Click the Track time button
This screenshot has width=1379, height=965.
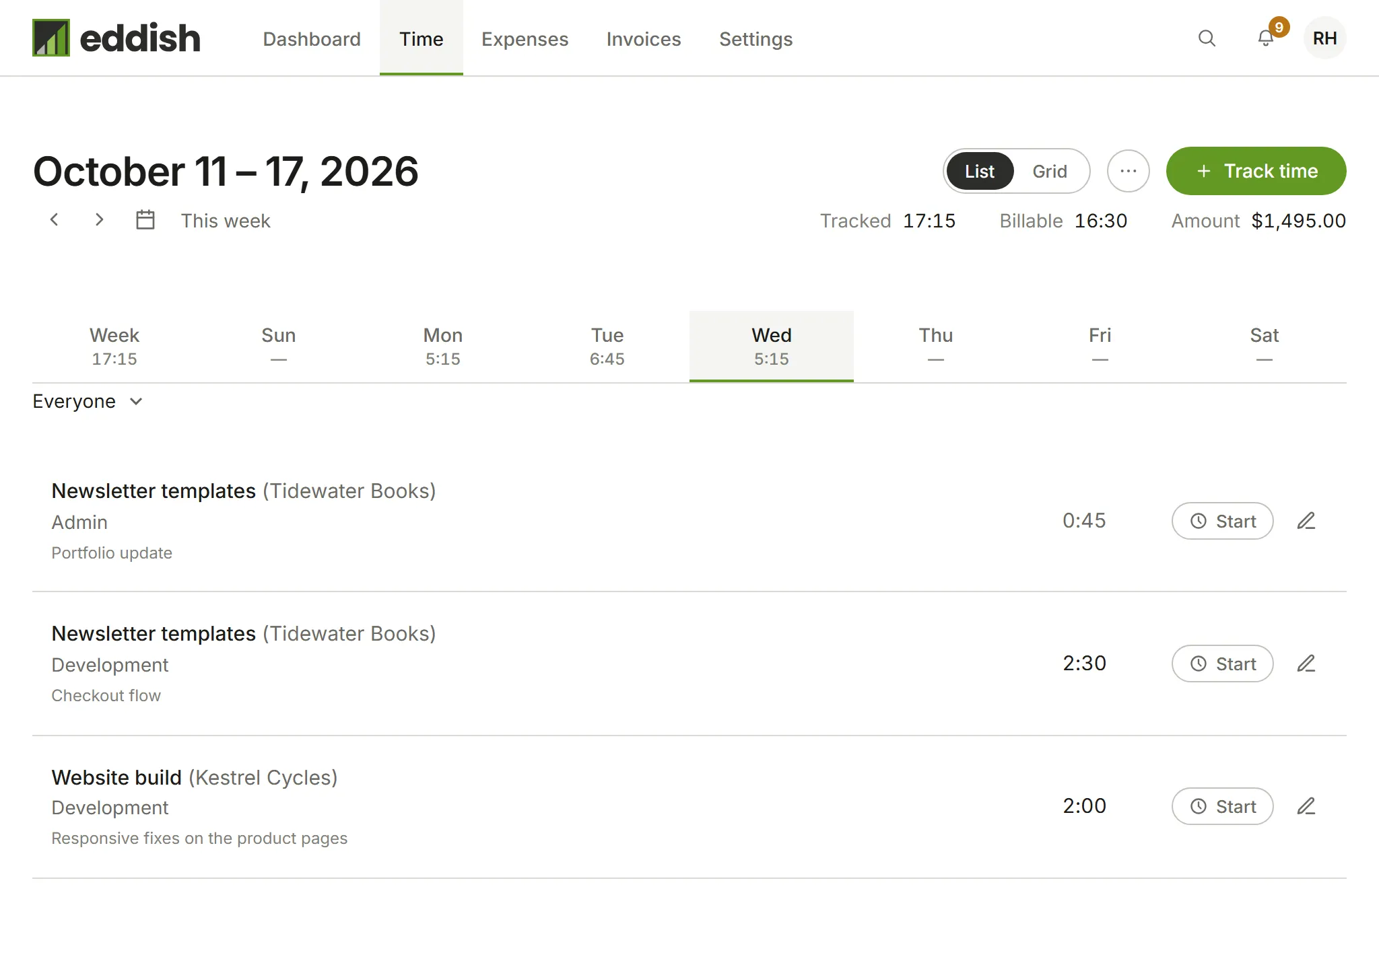(x=1256, y=171)
